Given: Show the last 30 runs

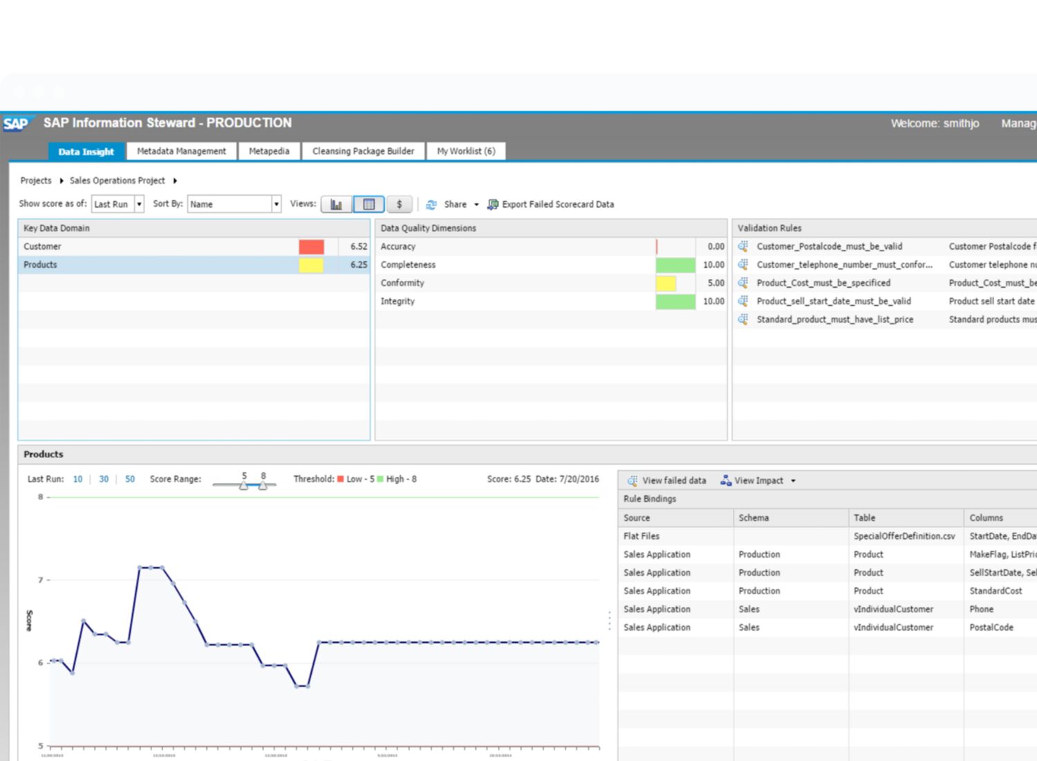Looking at the screenshot, I should (104, 479).
